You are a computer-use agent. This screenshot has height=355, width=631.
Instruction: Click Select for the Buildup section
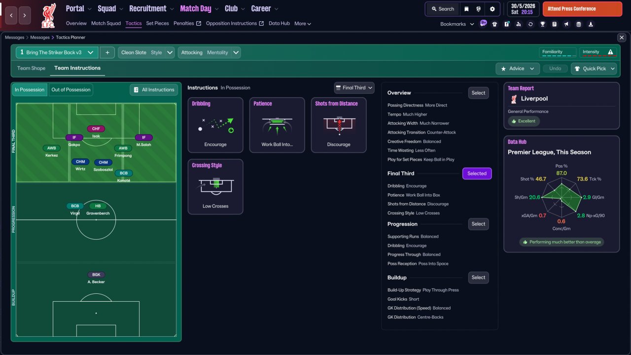(x=478, y=278)
